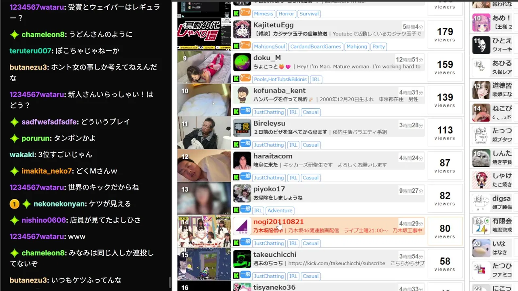Image resolution: width=518 pixels, height=291 pixels.
Task: Click the orange number 1 badge beside nekonekonyan
Action: click(15, 204)
